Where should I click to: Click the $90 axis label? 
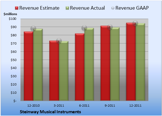pyautogui.click(x=13, y=27)
